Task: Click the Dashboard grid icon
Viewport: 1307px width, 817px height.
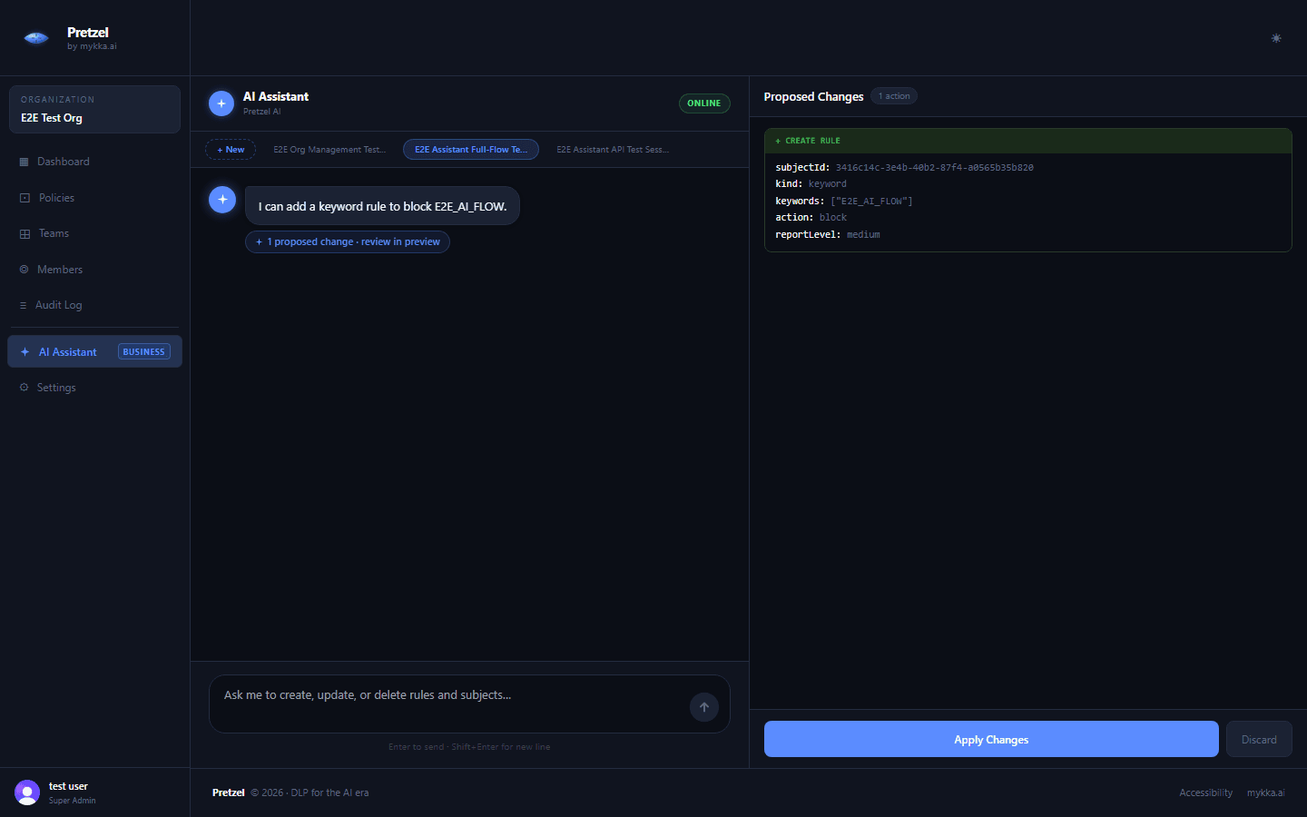Action: (x=24, y=162)
